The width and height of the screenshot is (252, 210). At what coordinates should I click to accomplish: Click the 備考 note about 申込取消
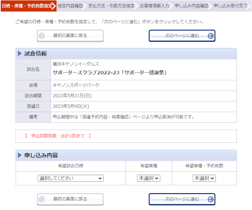click(x=123, y=117)
